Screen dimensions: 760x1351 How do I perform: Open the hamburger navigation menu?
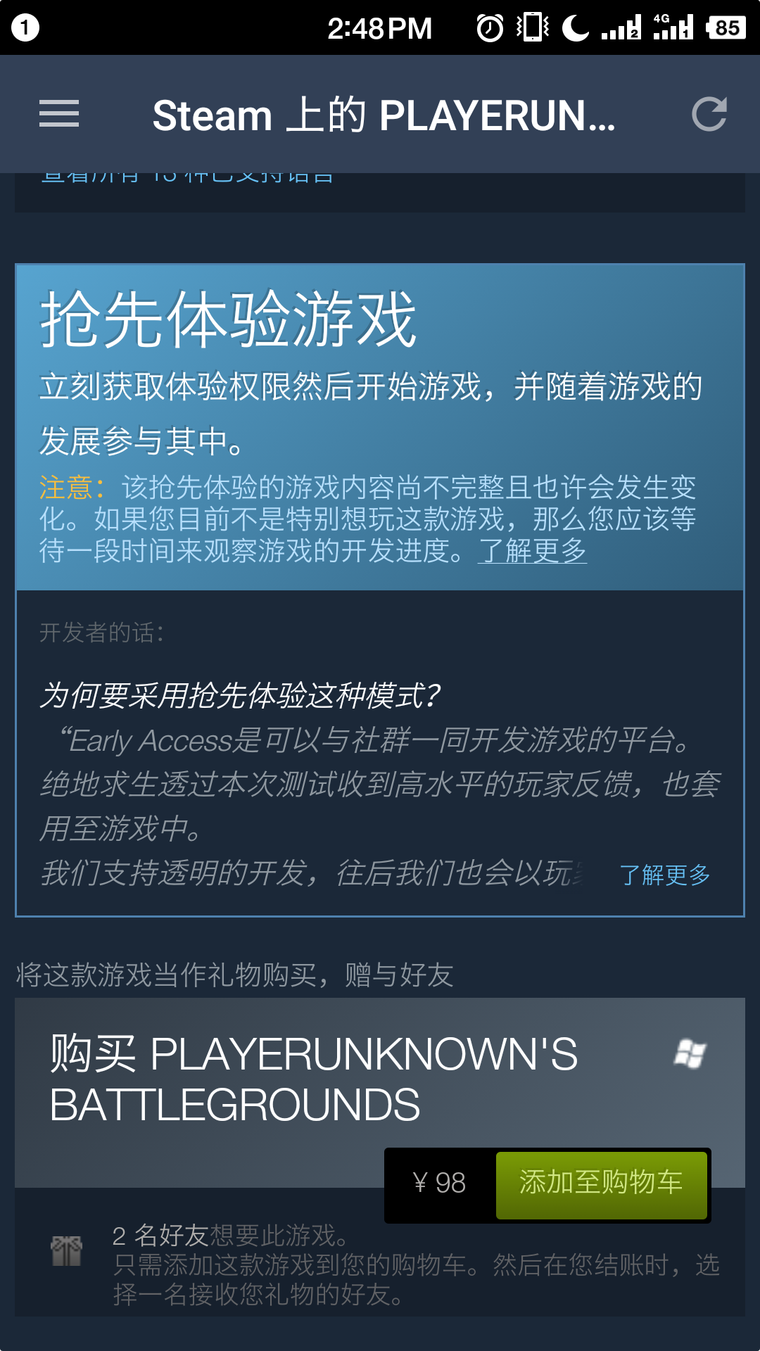click(x=59, y=114)
